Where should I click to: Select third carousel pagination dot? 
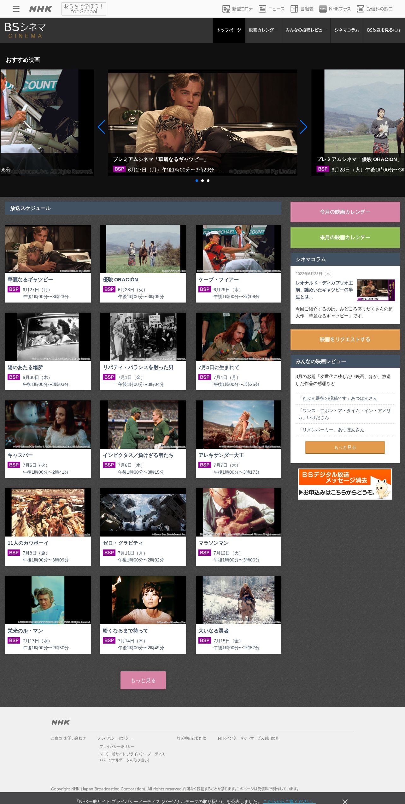208,181
